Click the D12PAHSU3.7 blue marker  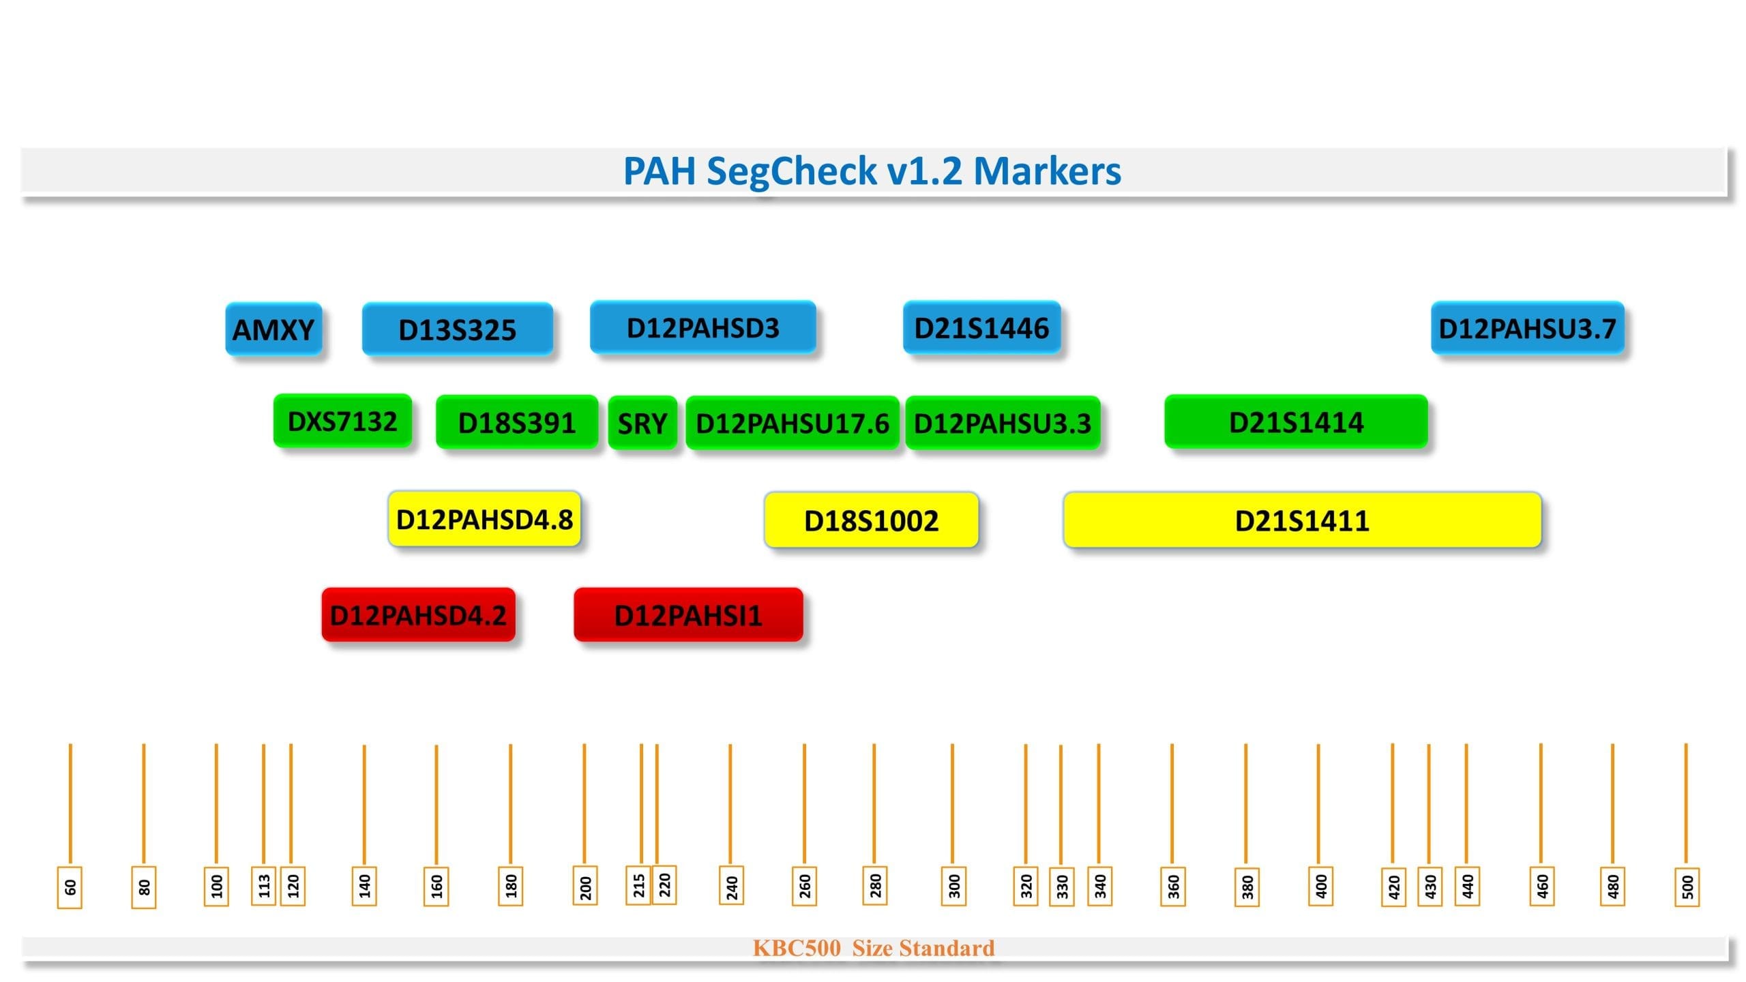1527,329
